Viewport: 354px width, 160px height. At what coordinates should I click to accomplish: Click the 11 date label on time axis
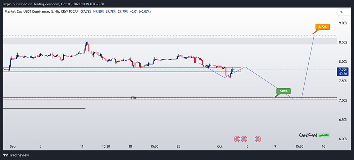[x=82, y=146]
